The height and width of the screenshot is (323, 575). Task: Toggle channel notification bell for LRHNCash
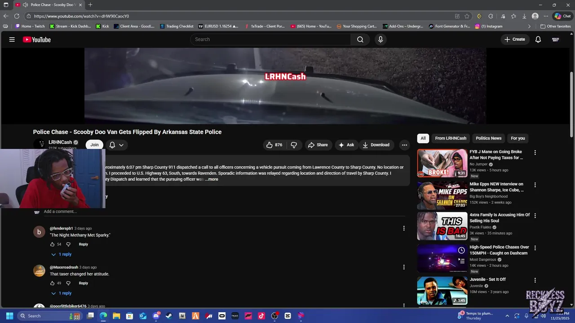click(x=112, y=145)
